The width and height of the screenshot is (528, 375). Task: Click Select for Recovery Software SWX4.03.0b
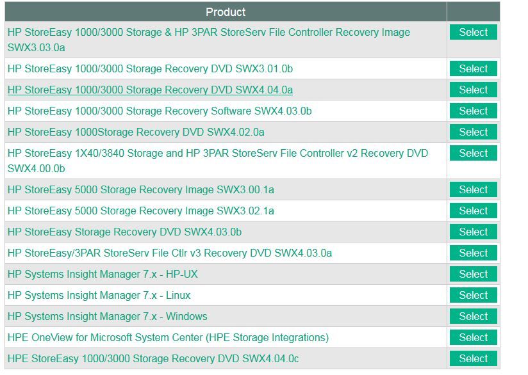(473, 111)
